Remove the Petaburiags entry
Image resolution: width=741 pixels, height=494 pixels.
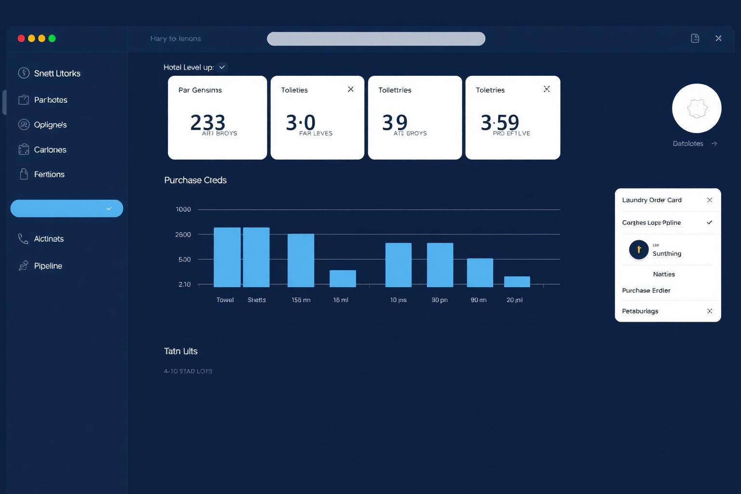click(710, 311)
